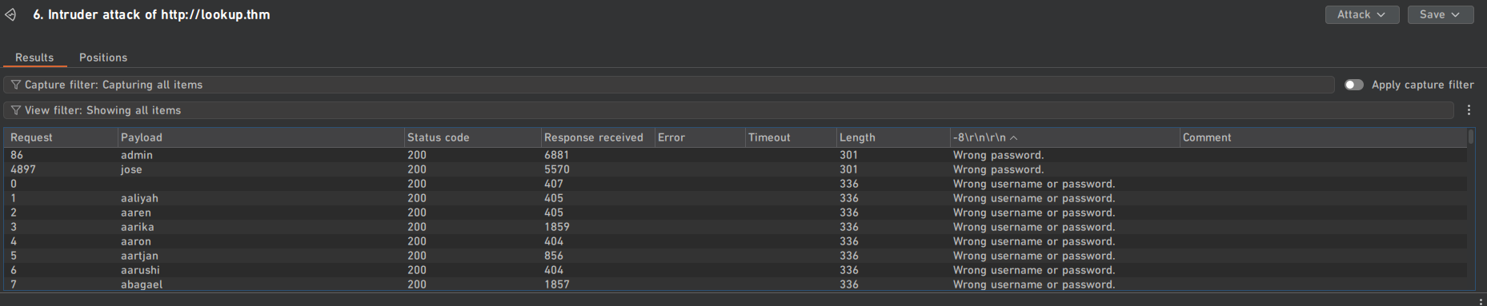
Task: Select the row with payload abagael
Action: [x=735, y=284]
